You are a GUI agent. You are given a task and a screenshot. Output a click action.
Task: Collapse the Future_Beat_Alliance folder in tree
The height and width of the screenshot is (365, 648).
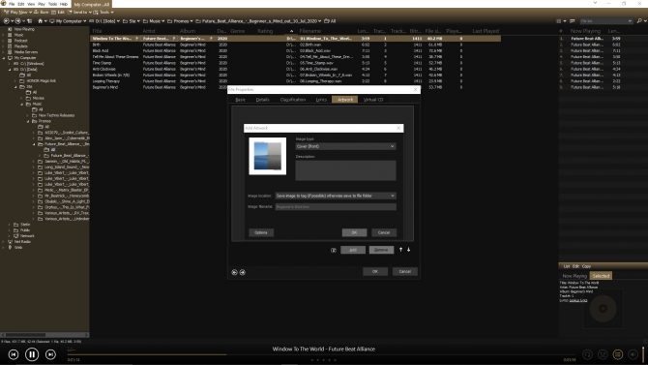34,144
